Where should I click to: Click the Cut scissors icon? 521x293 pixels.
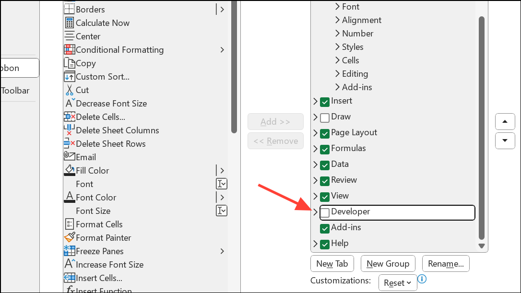pyautogui.click(x=69, y=90)
